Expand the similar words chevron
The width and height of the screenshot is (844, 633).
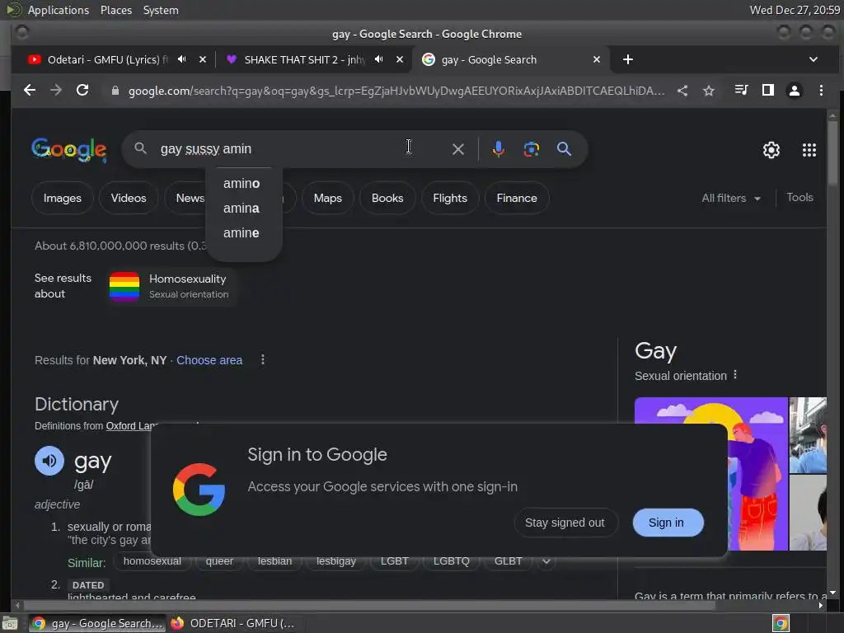(546, 561)
